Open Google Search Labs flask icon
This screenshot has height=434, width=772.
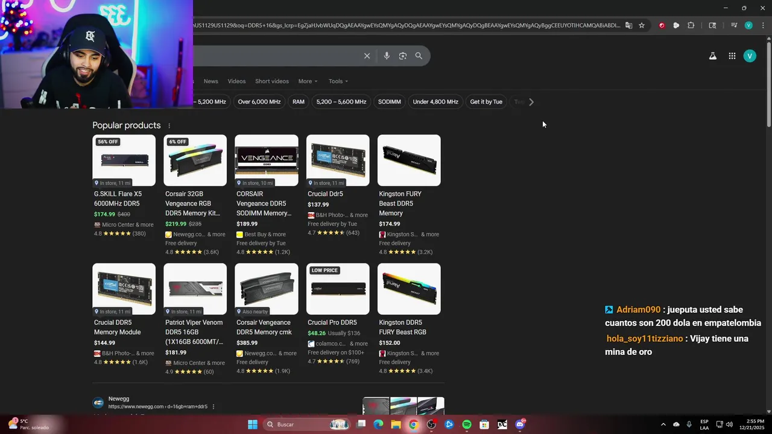713,56
